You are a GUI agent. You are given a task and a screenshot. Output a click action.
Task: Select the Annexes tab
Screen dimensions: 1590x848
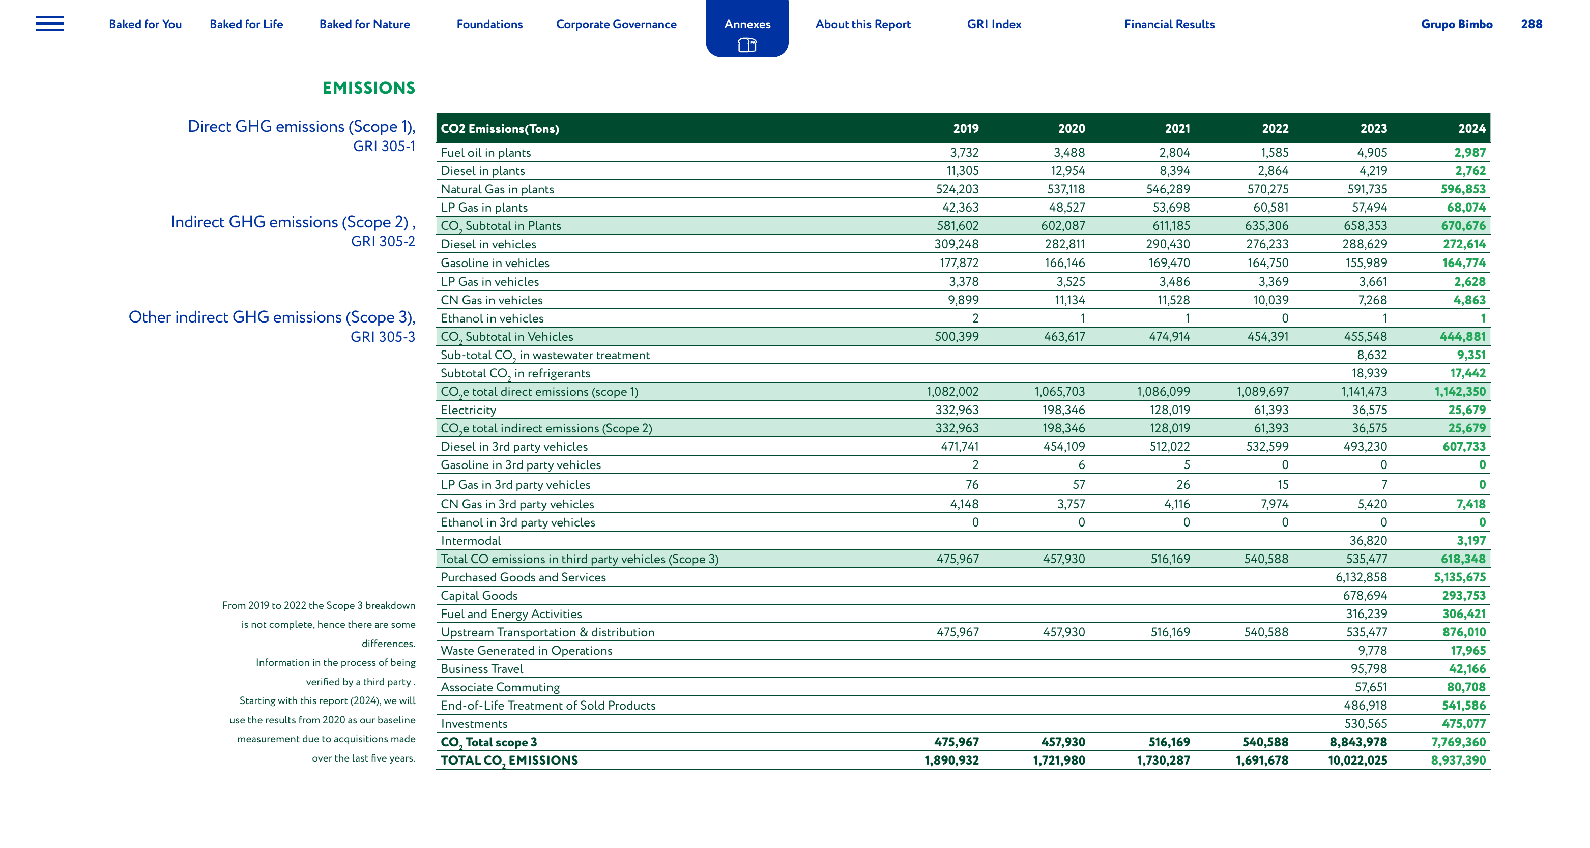pos(747,24)
